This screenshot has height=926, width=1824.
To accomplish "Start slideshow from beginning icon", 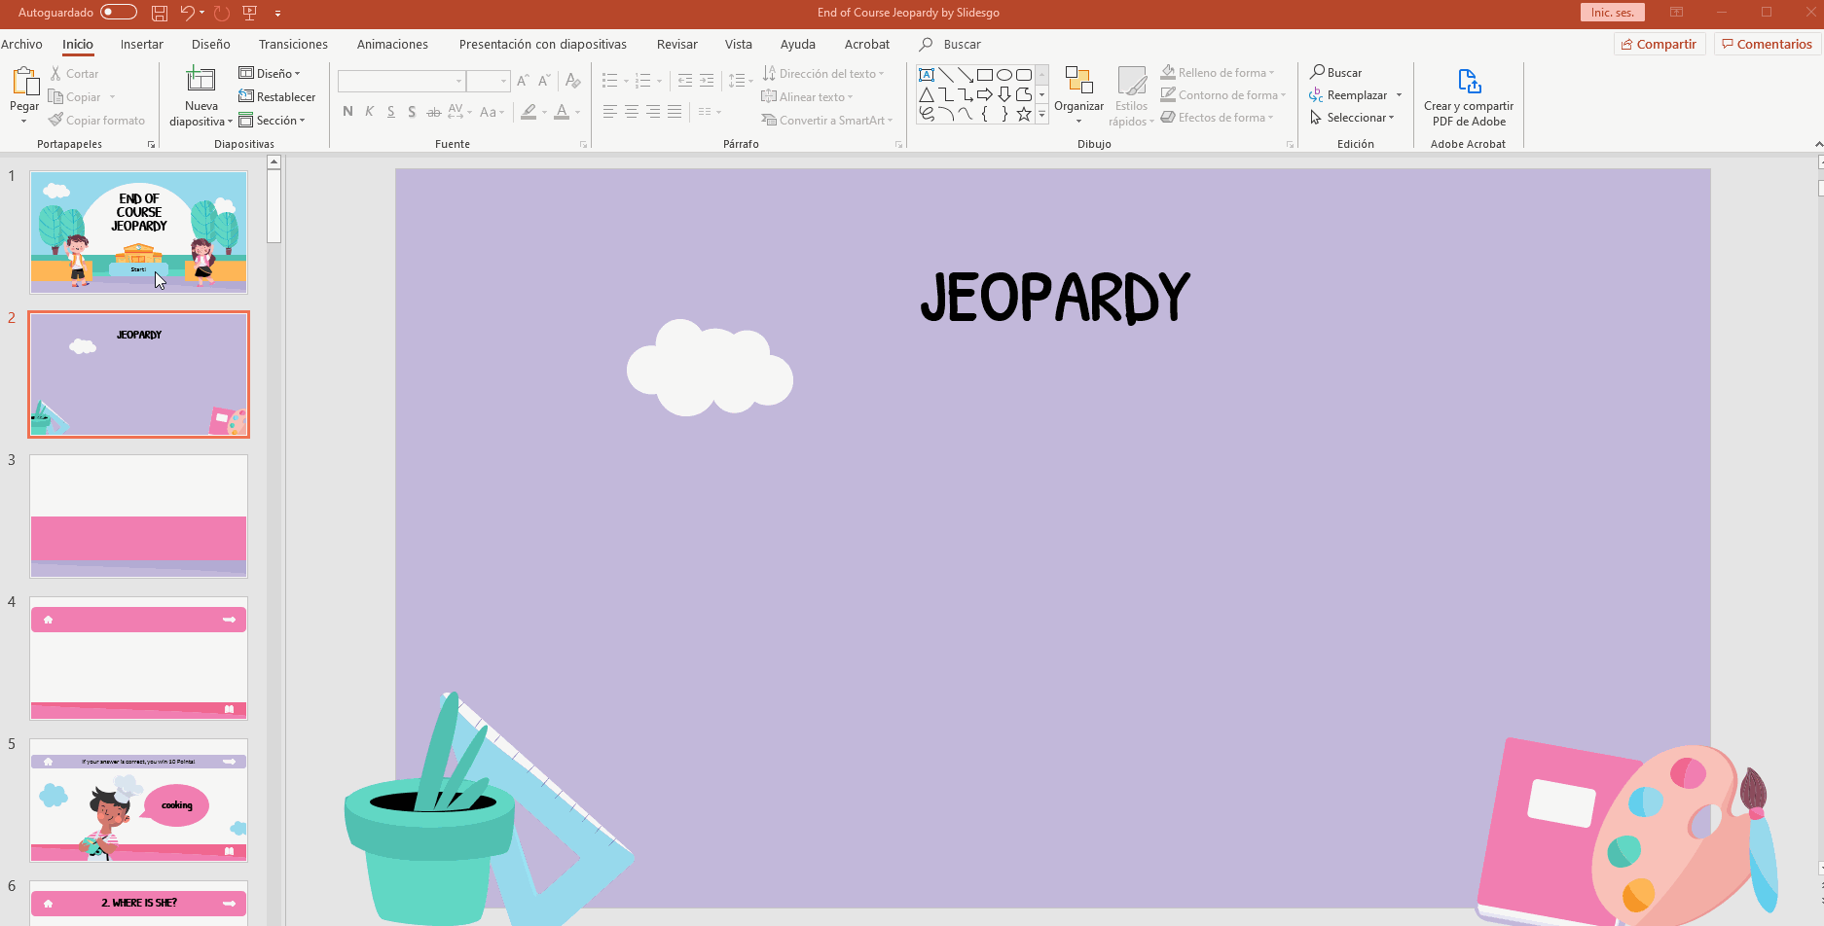I will [x=250, y=13].
